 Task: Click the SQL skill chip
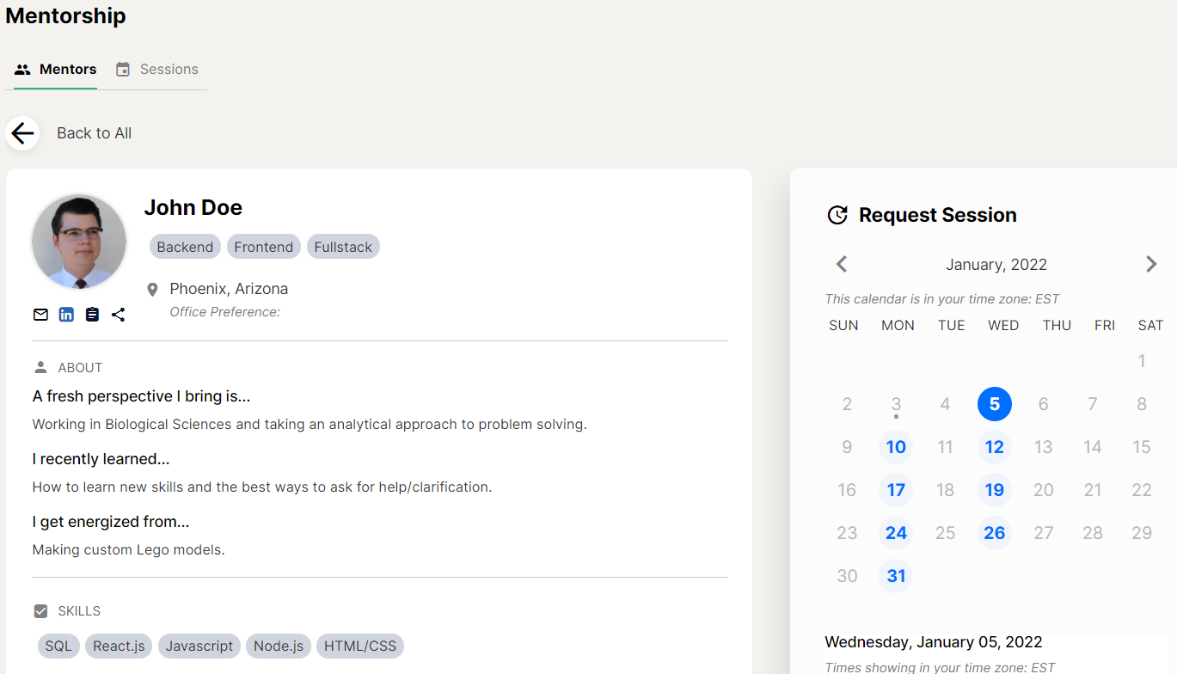pyautogui.click(x=58, y=646)
